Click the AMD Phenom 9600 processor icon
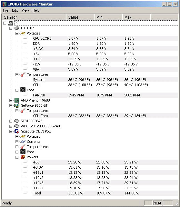This screenshot has width=180, height=207. coord(17,100)
